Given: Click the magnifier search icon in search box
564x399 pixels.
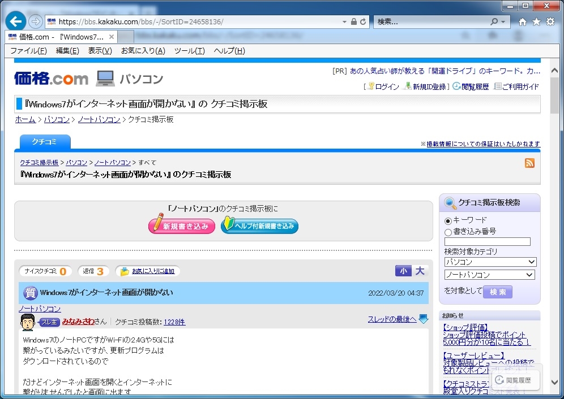Looking at the screenshot, I should pyautogui.click(x=494, y=21).
